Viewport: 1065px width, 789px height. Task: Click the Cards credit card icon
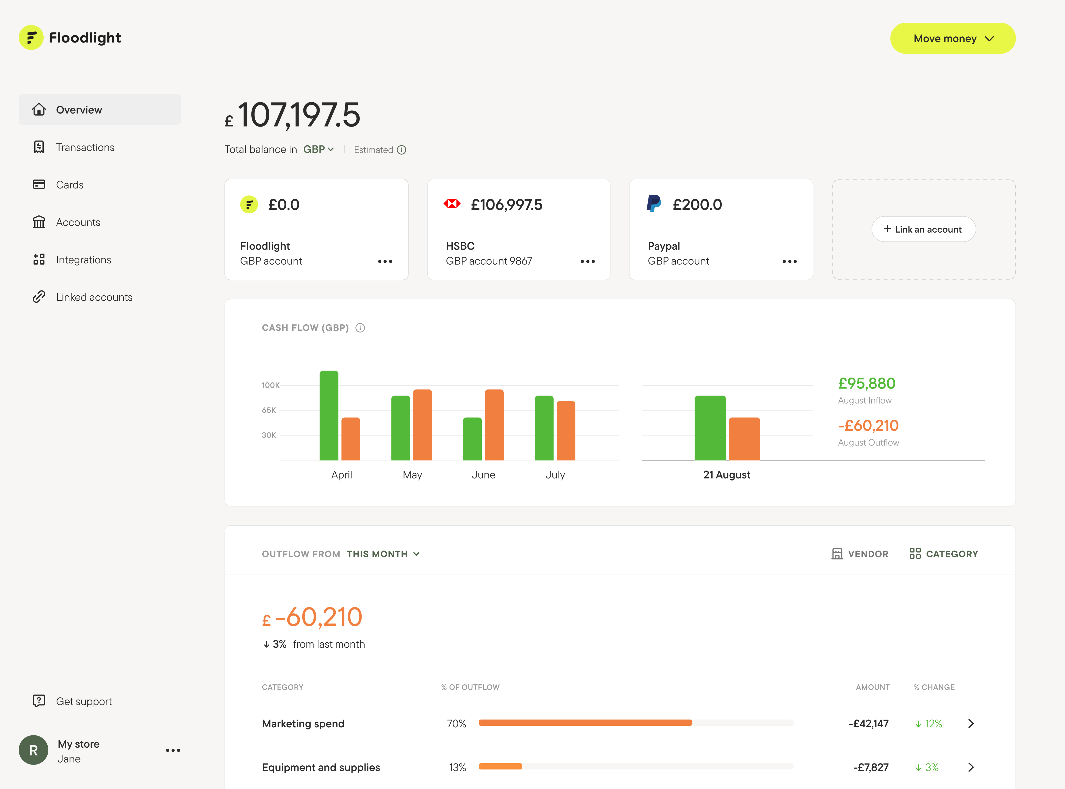click(x=39, y=184)
